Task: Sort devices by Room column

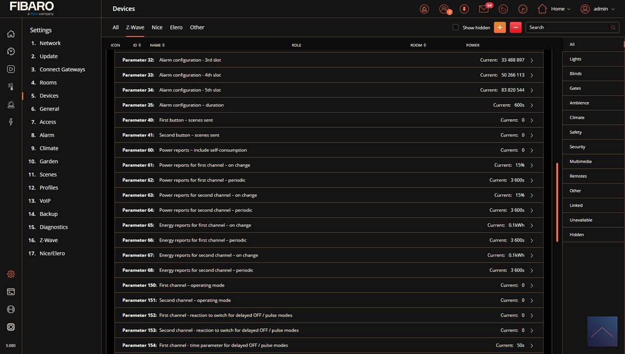Action: (418, 45)
